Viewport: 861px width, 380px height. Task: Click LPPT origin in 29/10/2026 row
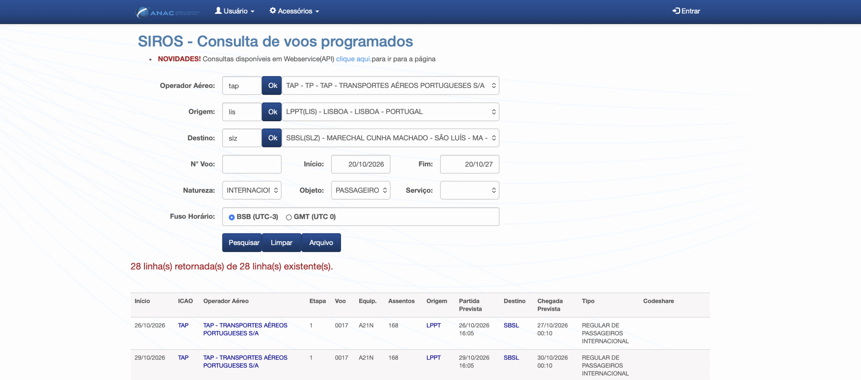[x=434, y=358]
